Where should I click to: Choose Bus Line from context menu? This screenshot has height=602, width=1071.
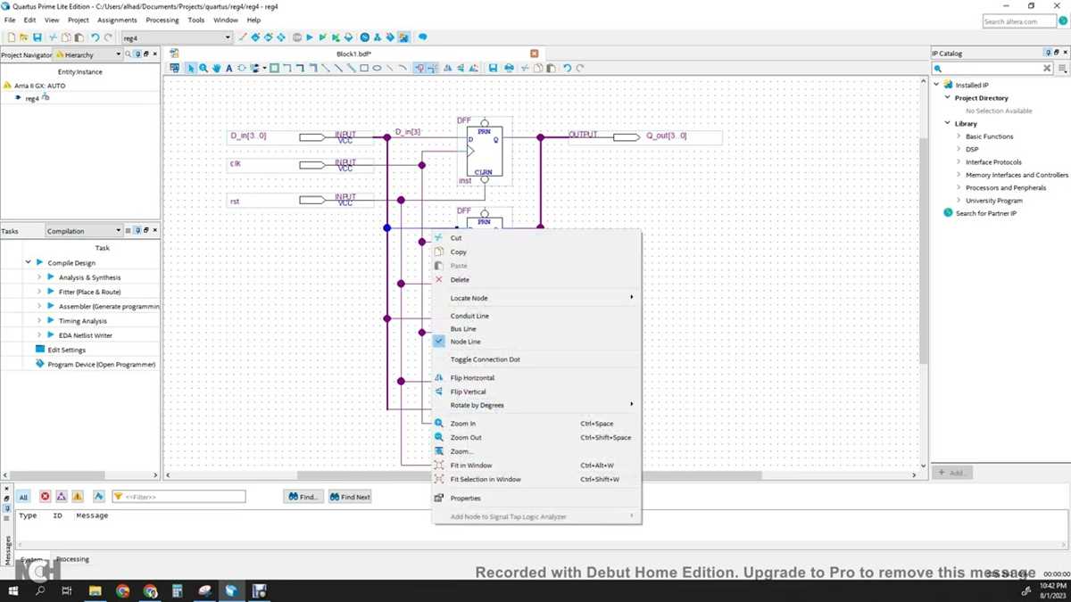[x=535, y=329]
